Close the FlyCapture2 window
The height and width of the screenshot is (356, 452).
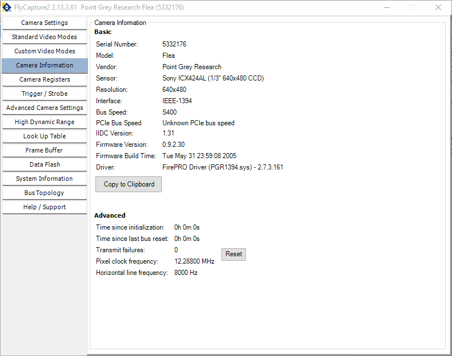pyautogui.click(x=438, y=7)
